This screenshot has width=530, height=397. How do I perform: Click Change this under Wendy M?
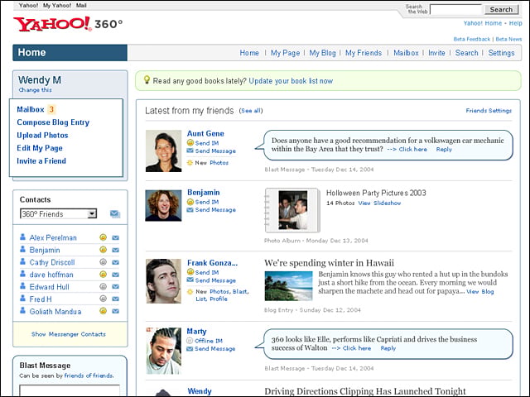click(35, 90)
